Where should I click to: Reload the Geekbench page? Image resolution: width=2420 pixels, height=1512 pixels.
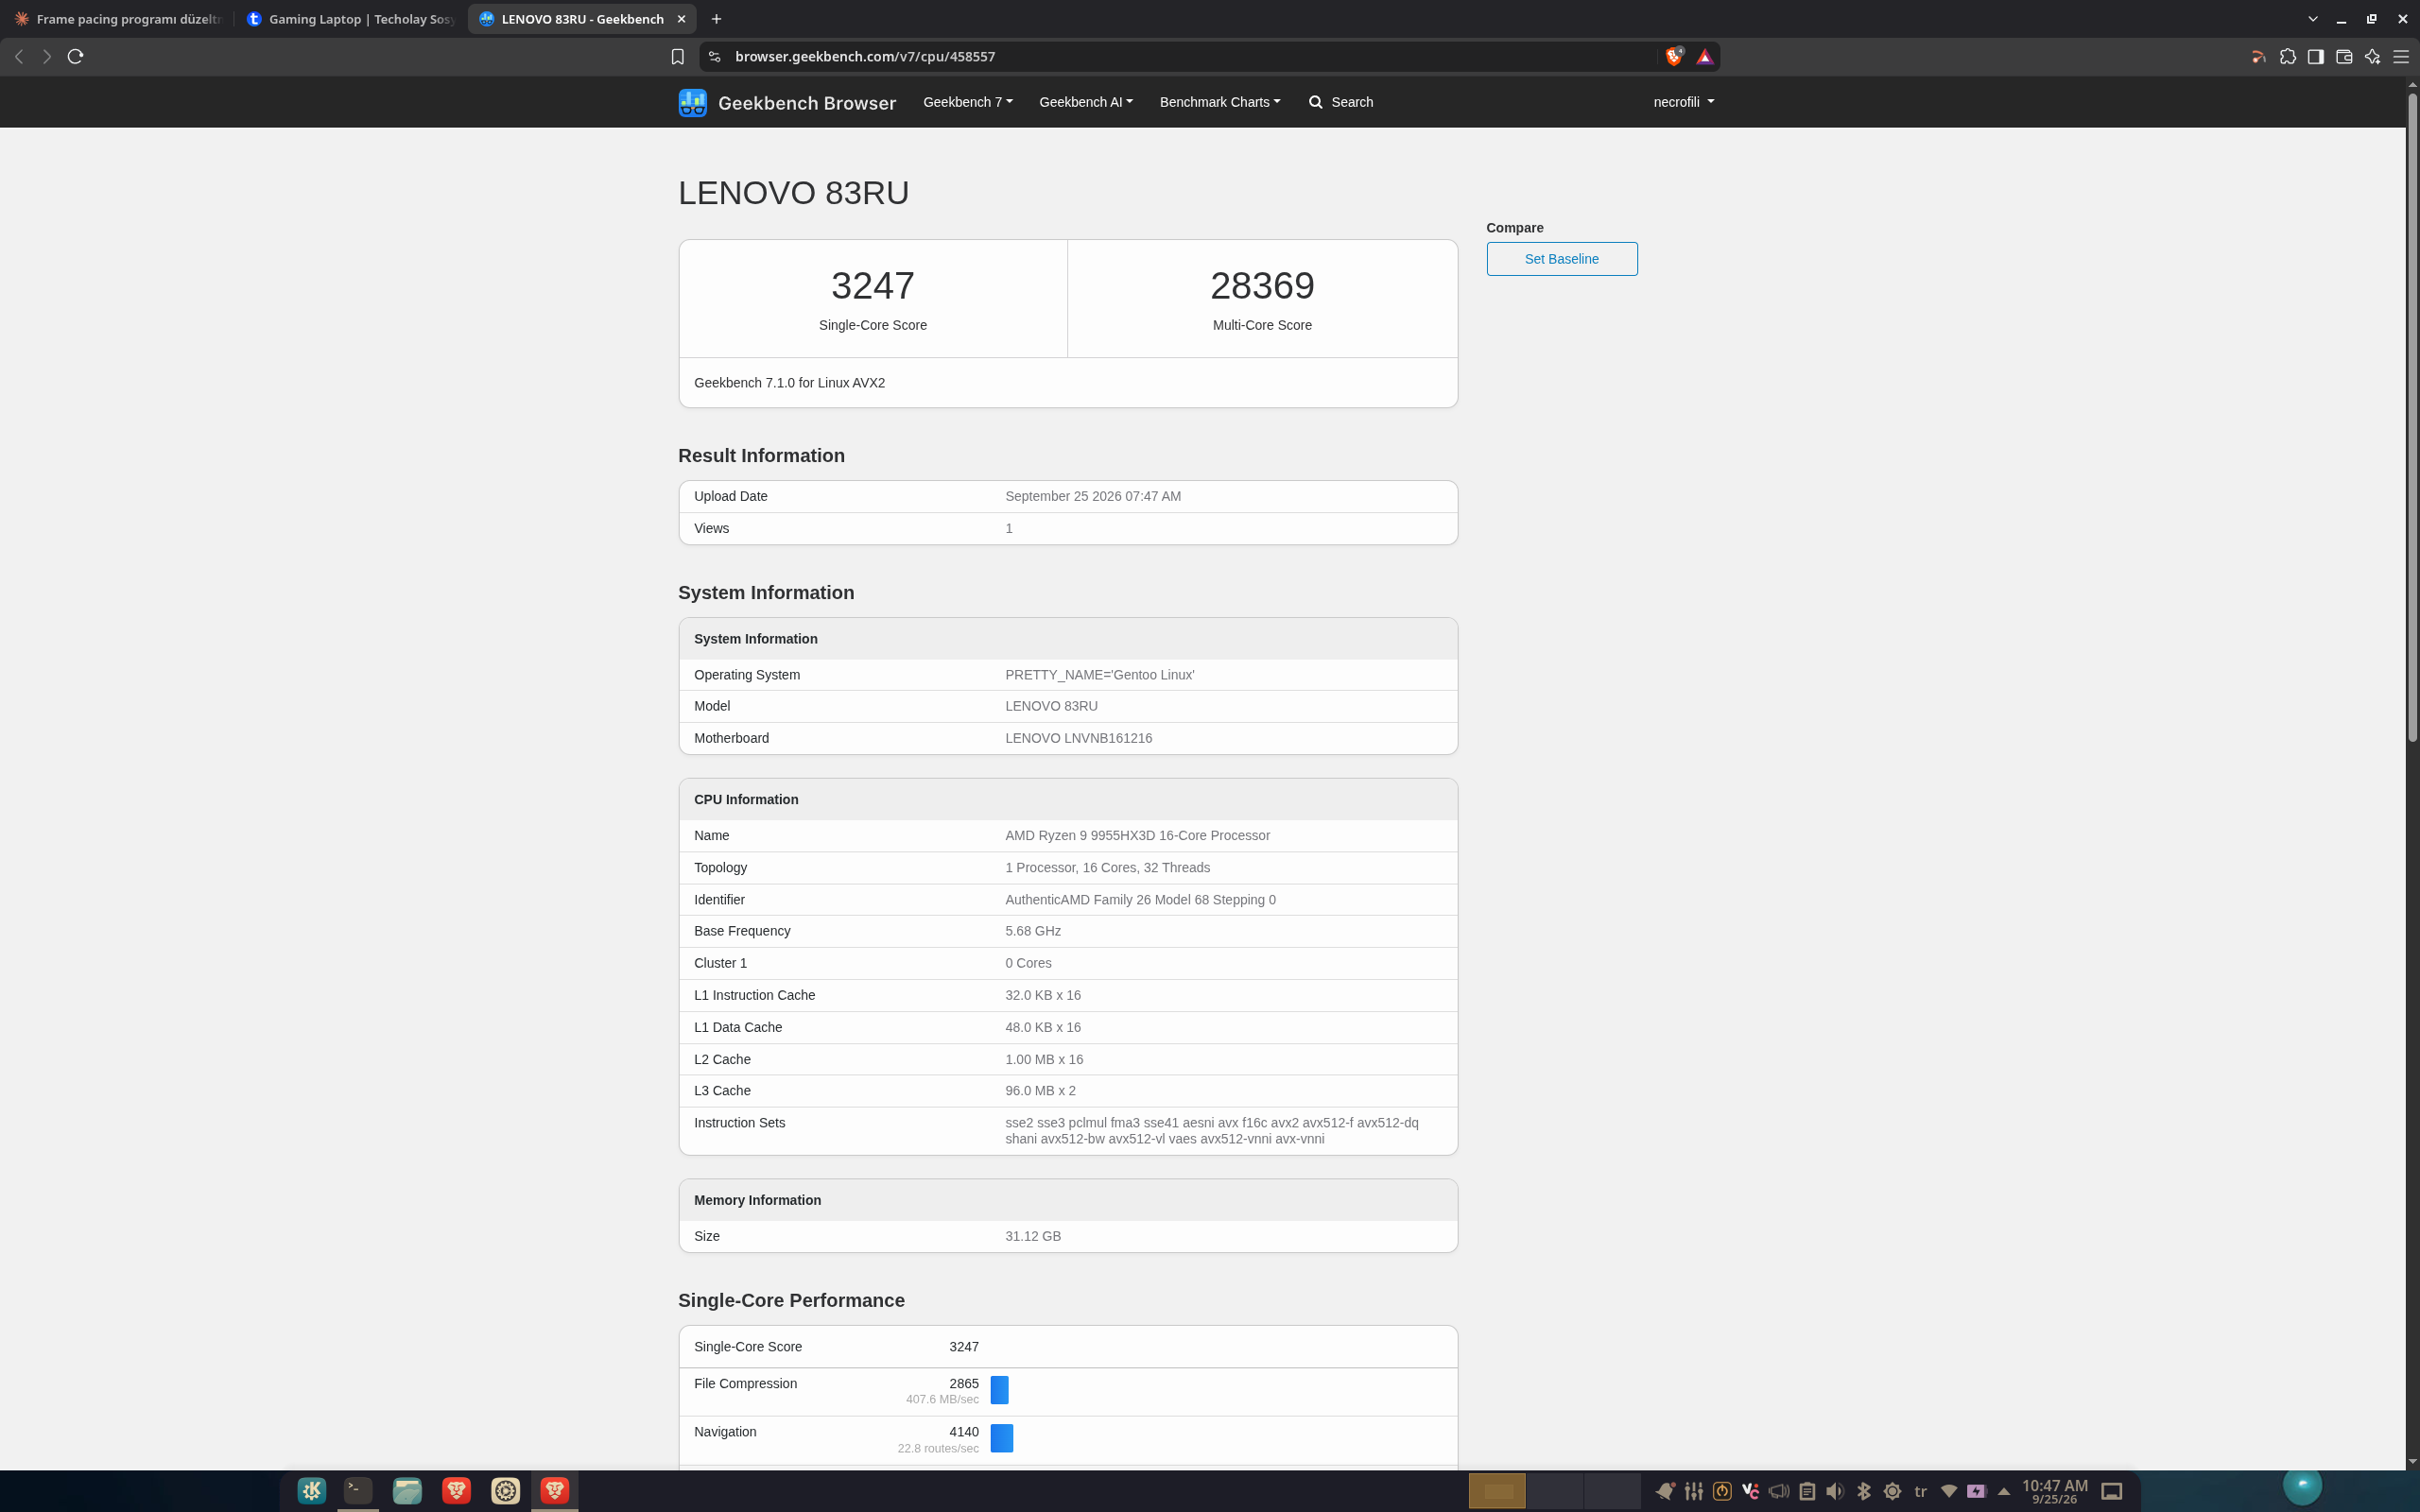(x=75, y=57)
